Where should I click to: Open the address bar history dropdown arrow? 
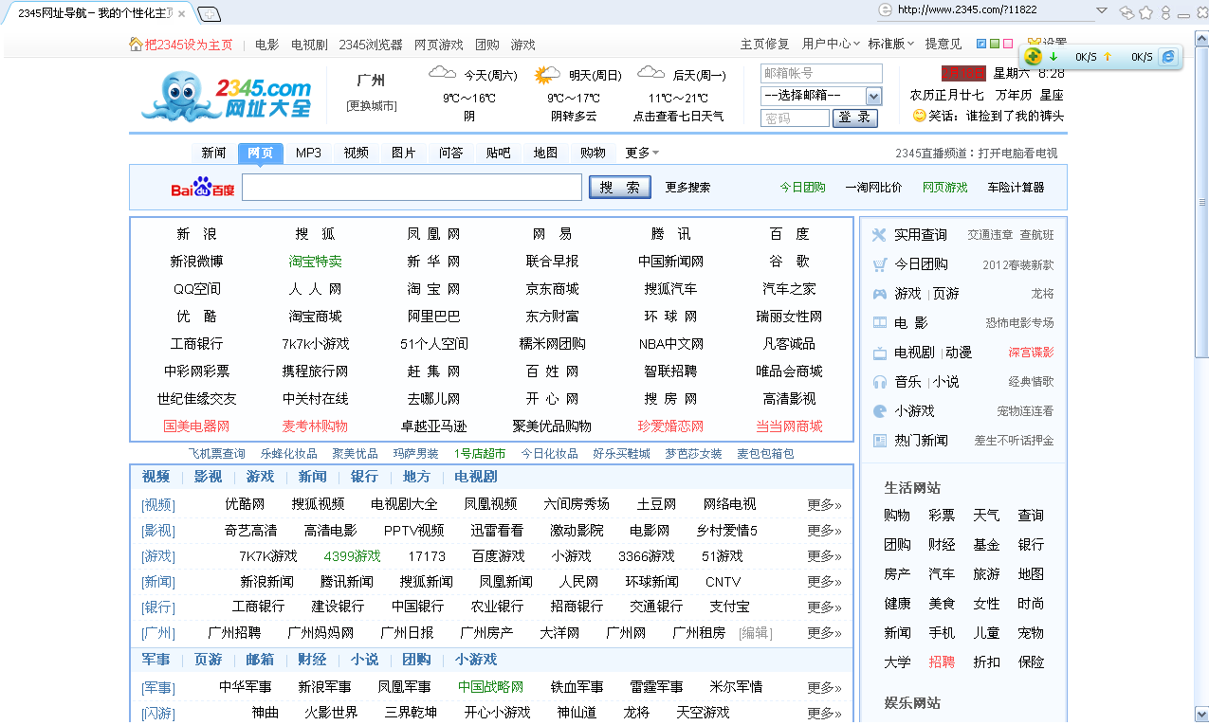pyautogui.click(x=1102, y=10)
